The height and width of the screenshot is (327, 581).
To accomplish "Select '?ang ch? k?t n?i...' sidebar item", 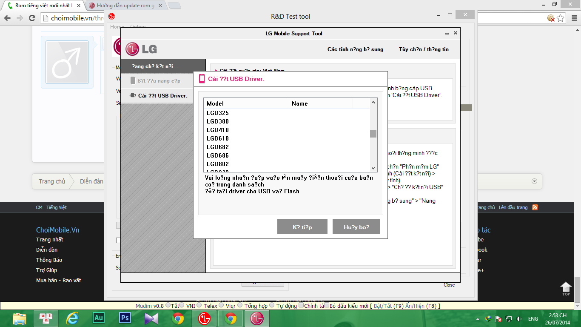I will coord(163,66).
